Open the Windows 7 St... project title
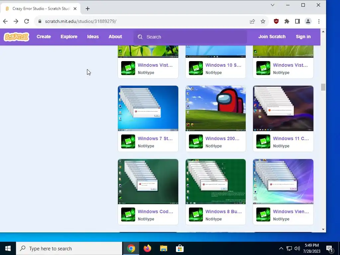340x255 pixels. (x=155, y=138)
